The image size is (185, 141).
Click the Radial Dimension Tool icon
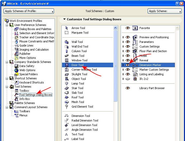[x=67, y=120]
